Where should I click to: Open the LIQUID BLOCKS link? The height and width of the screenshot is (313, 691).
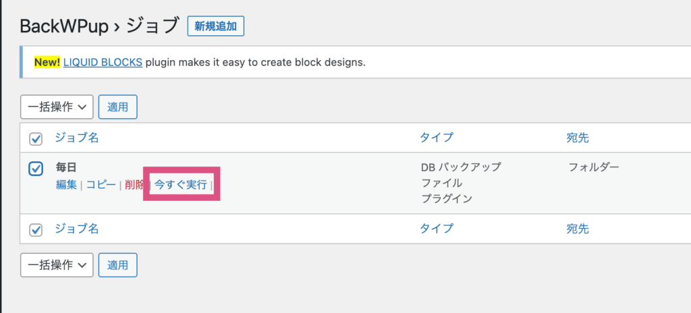click(103, 62)
